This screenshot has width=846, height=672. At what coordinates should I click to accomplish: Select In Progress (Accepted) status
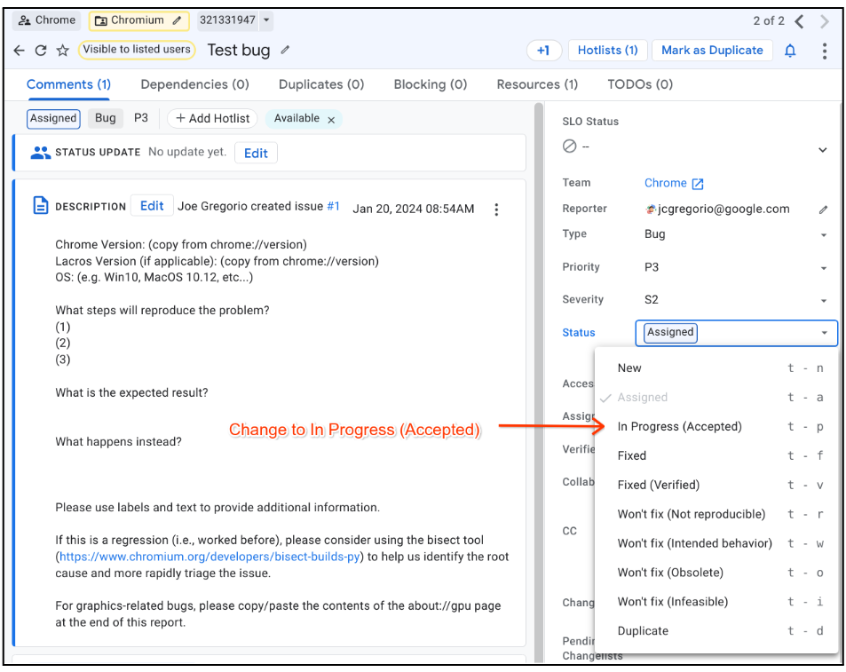pyautogui.click(x=679, y=426)
